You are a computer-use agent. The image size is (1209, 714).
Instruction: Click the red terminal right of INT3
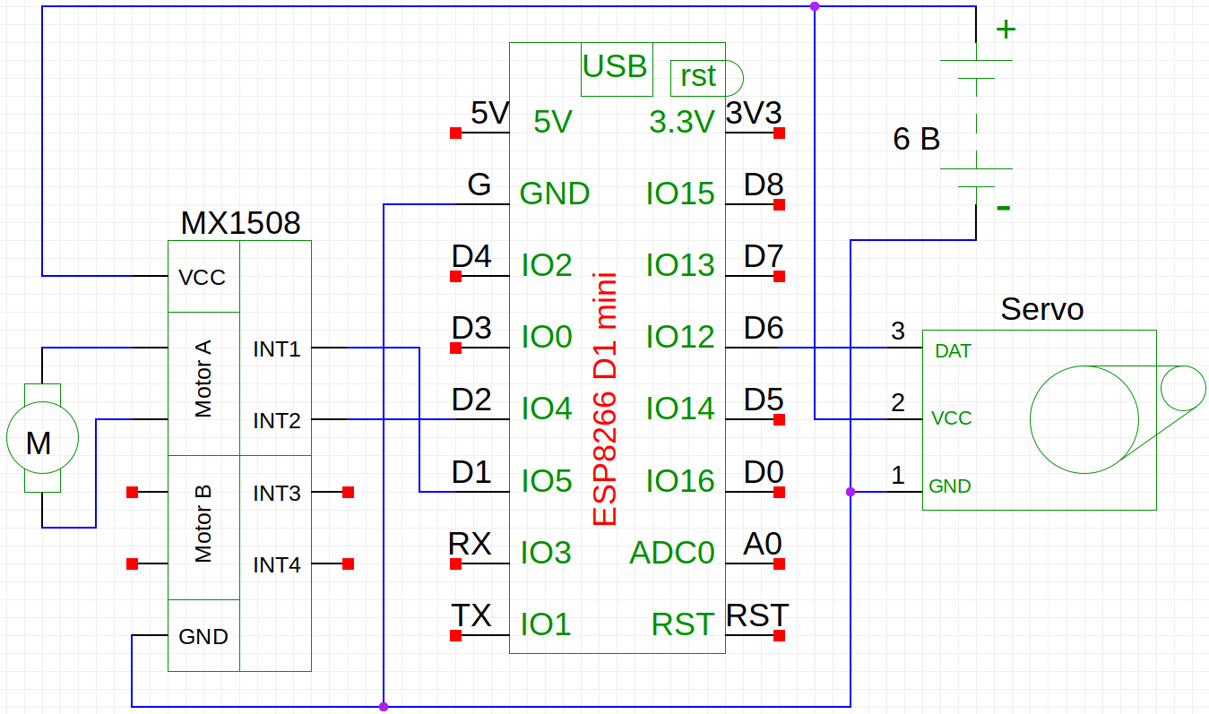click(348, 491)
